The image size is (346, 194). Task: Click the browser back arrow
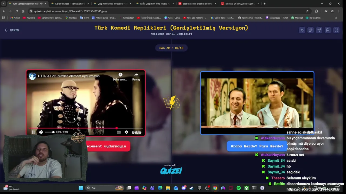[4, 11]
